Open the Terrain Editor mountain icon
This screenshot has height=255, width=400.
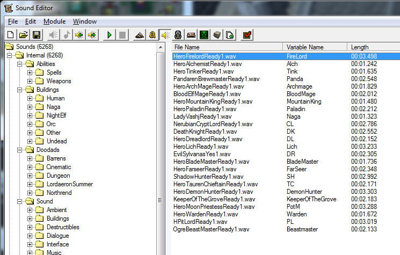tap(139, 35)
